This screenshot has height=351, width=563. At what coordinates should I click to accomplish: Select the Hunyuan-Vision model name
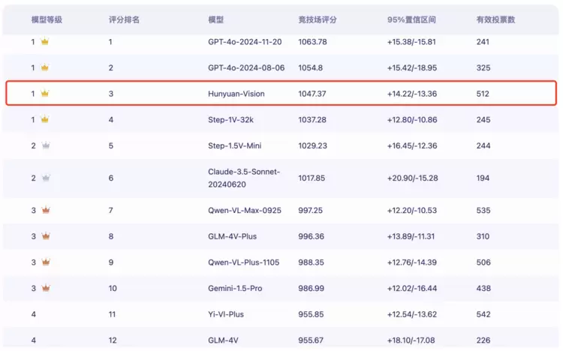236,94
